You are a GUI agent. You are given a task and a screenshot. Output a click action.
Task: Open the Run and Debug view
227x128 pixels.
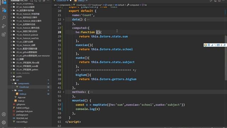4,26
